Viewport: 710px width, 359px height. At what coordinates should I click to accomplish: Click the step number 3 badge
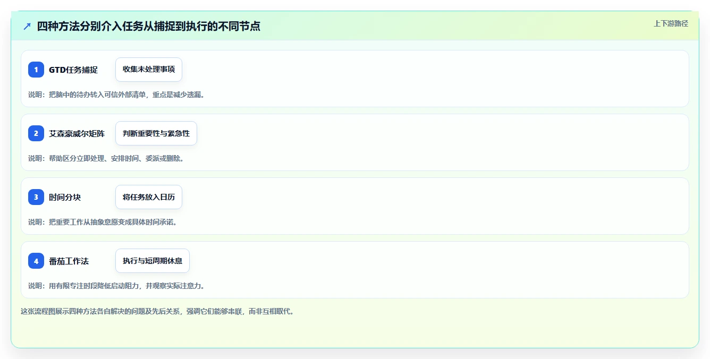36,197
